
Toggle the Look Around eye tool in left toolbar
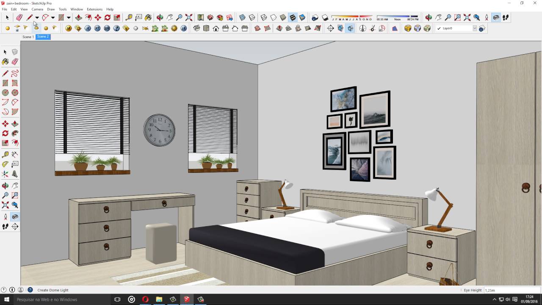click(x=15, y=216)
